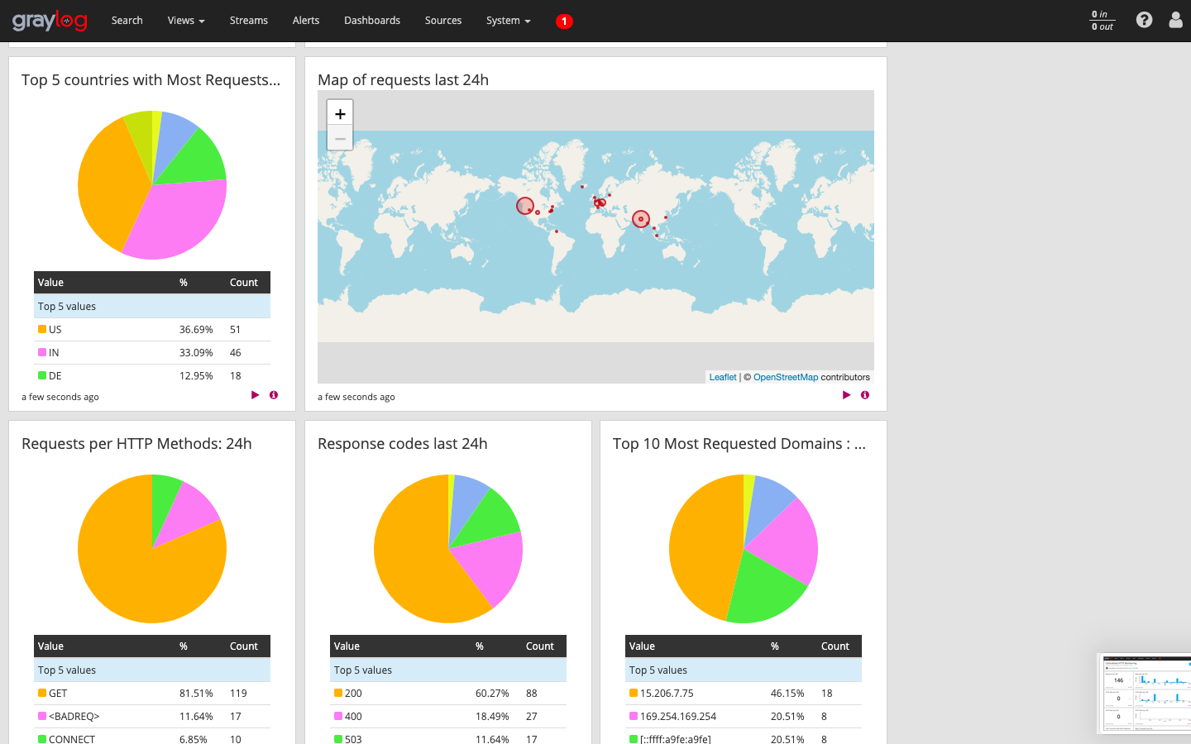The width and height of the screenshot is (1191, 744).
Task: Open Sources page
Action: click(x=443, y=21)
